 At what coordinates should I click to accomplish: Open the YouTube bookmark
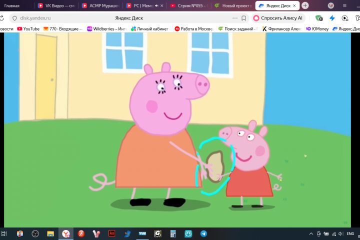pyautogui.click(x=28, y=28)
